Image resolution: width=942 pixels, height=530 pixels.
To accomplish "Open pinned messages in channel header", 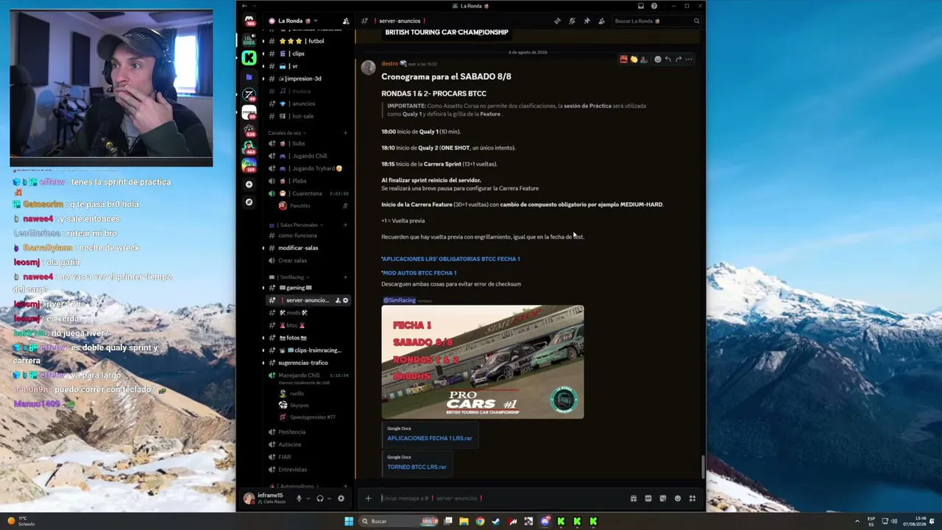I will (587, 21).
